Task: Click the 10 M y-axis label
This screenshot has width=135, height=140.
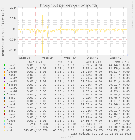Action: point(13,18)
